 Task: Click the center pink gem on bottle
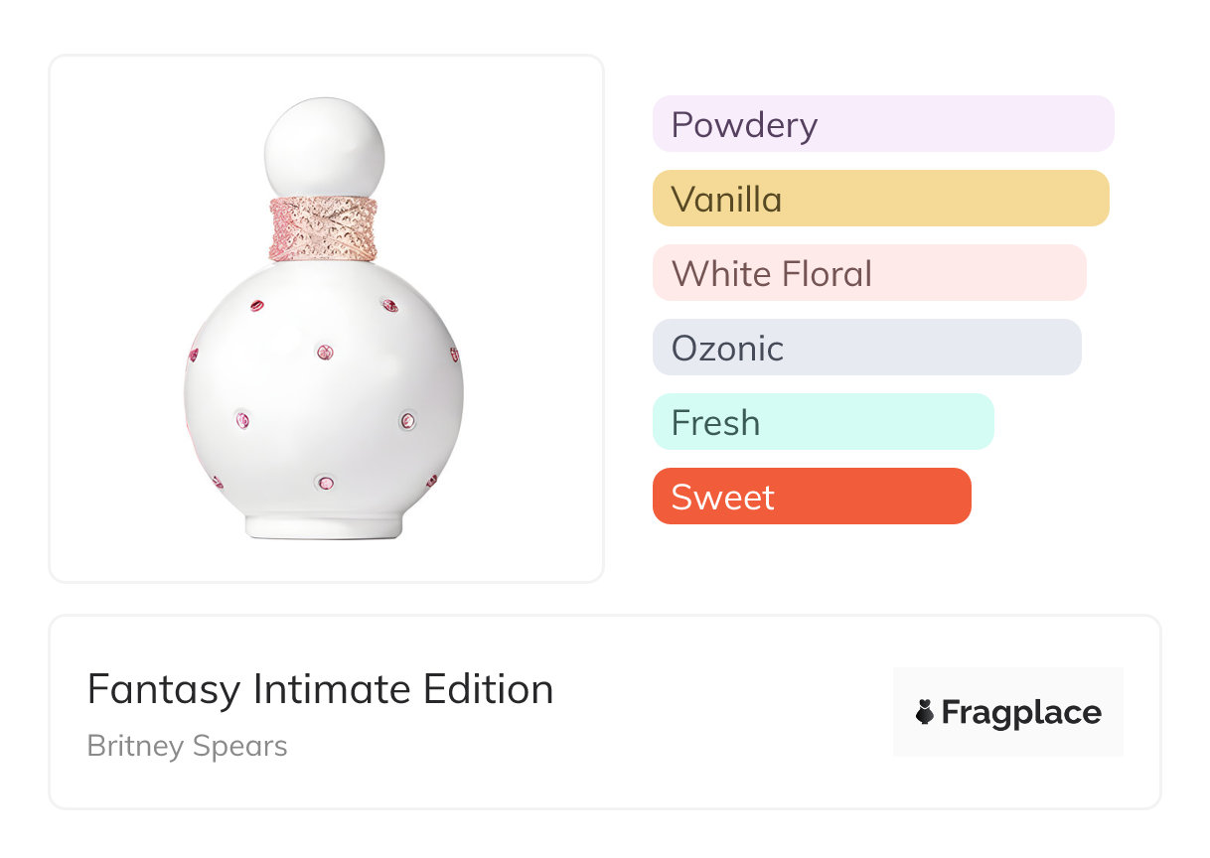324,352
